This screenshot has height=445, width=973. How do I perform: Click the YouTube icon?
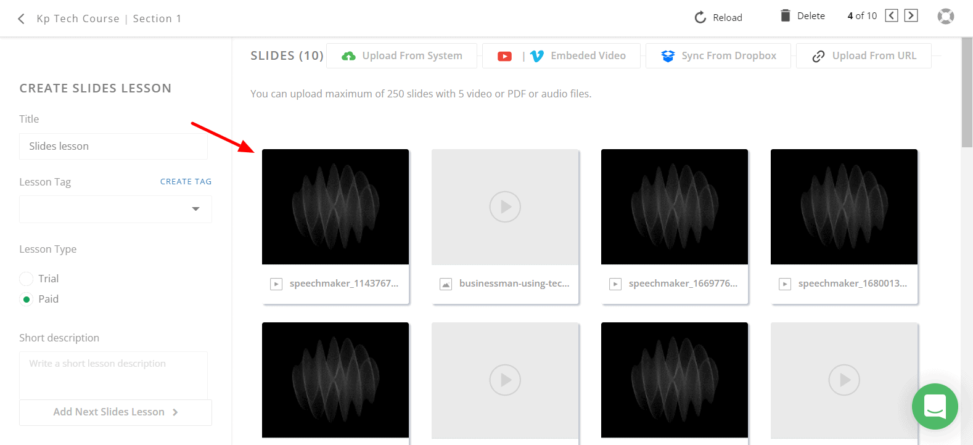505,56
